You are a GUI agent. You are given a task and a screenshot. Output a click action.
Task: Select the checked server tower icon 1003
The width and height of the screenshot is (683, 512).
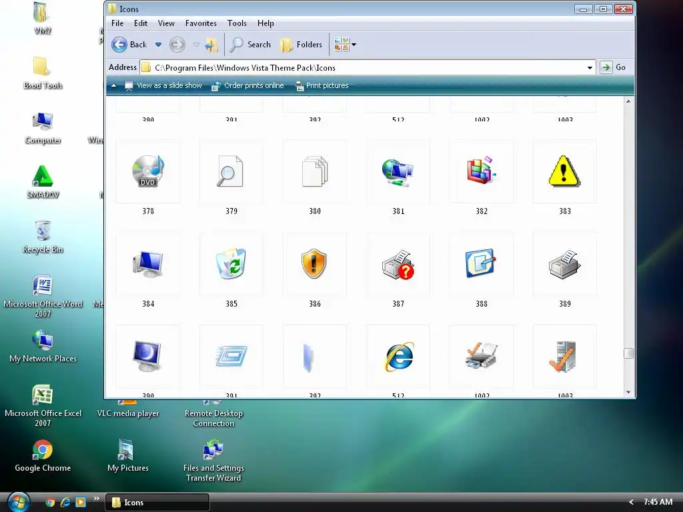click(564, 357)
